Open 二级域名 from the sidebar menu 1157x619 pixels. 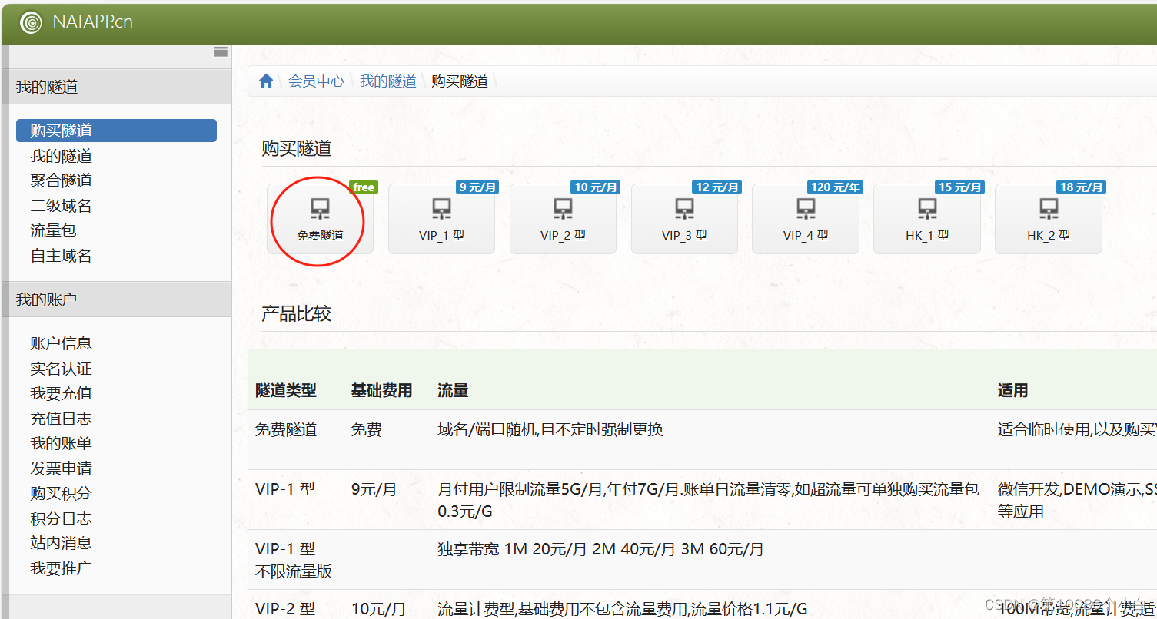[61, 205]
